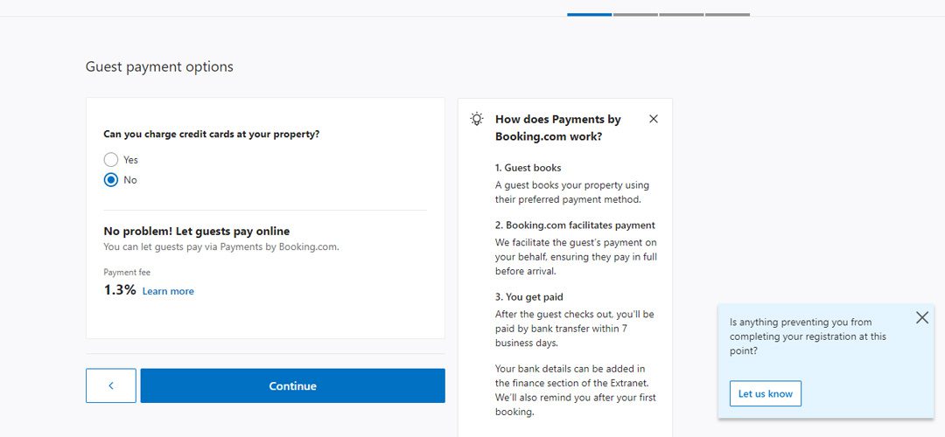Click the "Yes" option label text

click(x=130, y=160)
